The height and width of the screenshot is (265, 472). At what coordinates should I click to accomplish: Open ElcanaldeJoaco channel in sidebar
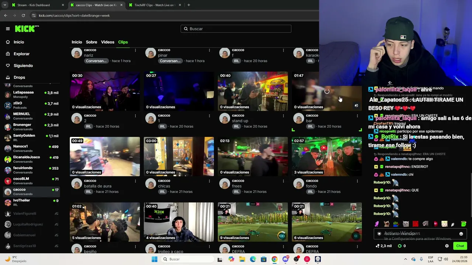pyautogui.click(x=31, y=159)
